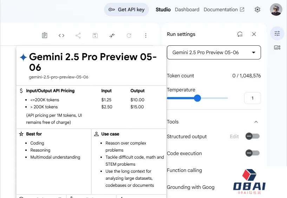Open the prompt gallery sidebar icon
The image size is (287, 198).
(277, 47)
